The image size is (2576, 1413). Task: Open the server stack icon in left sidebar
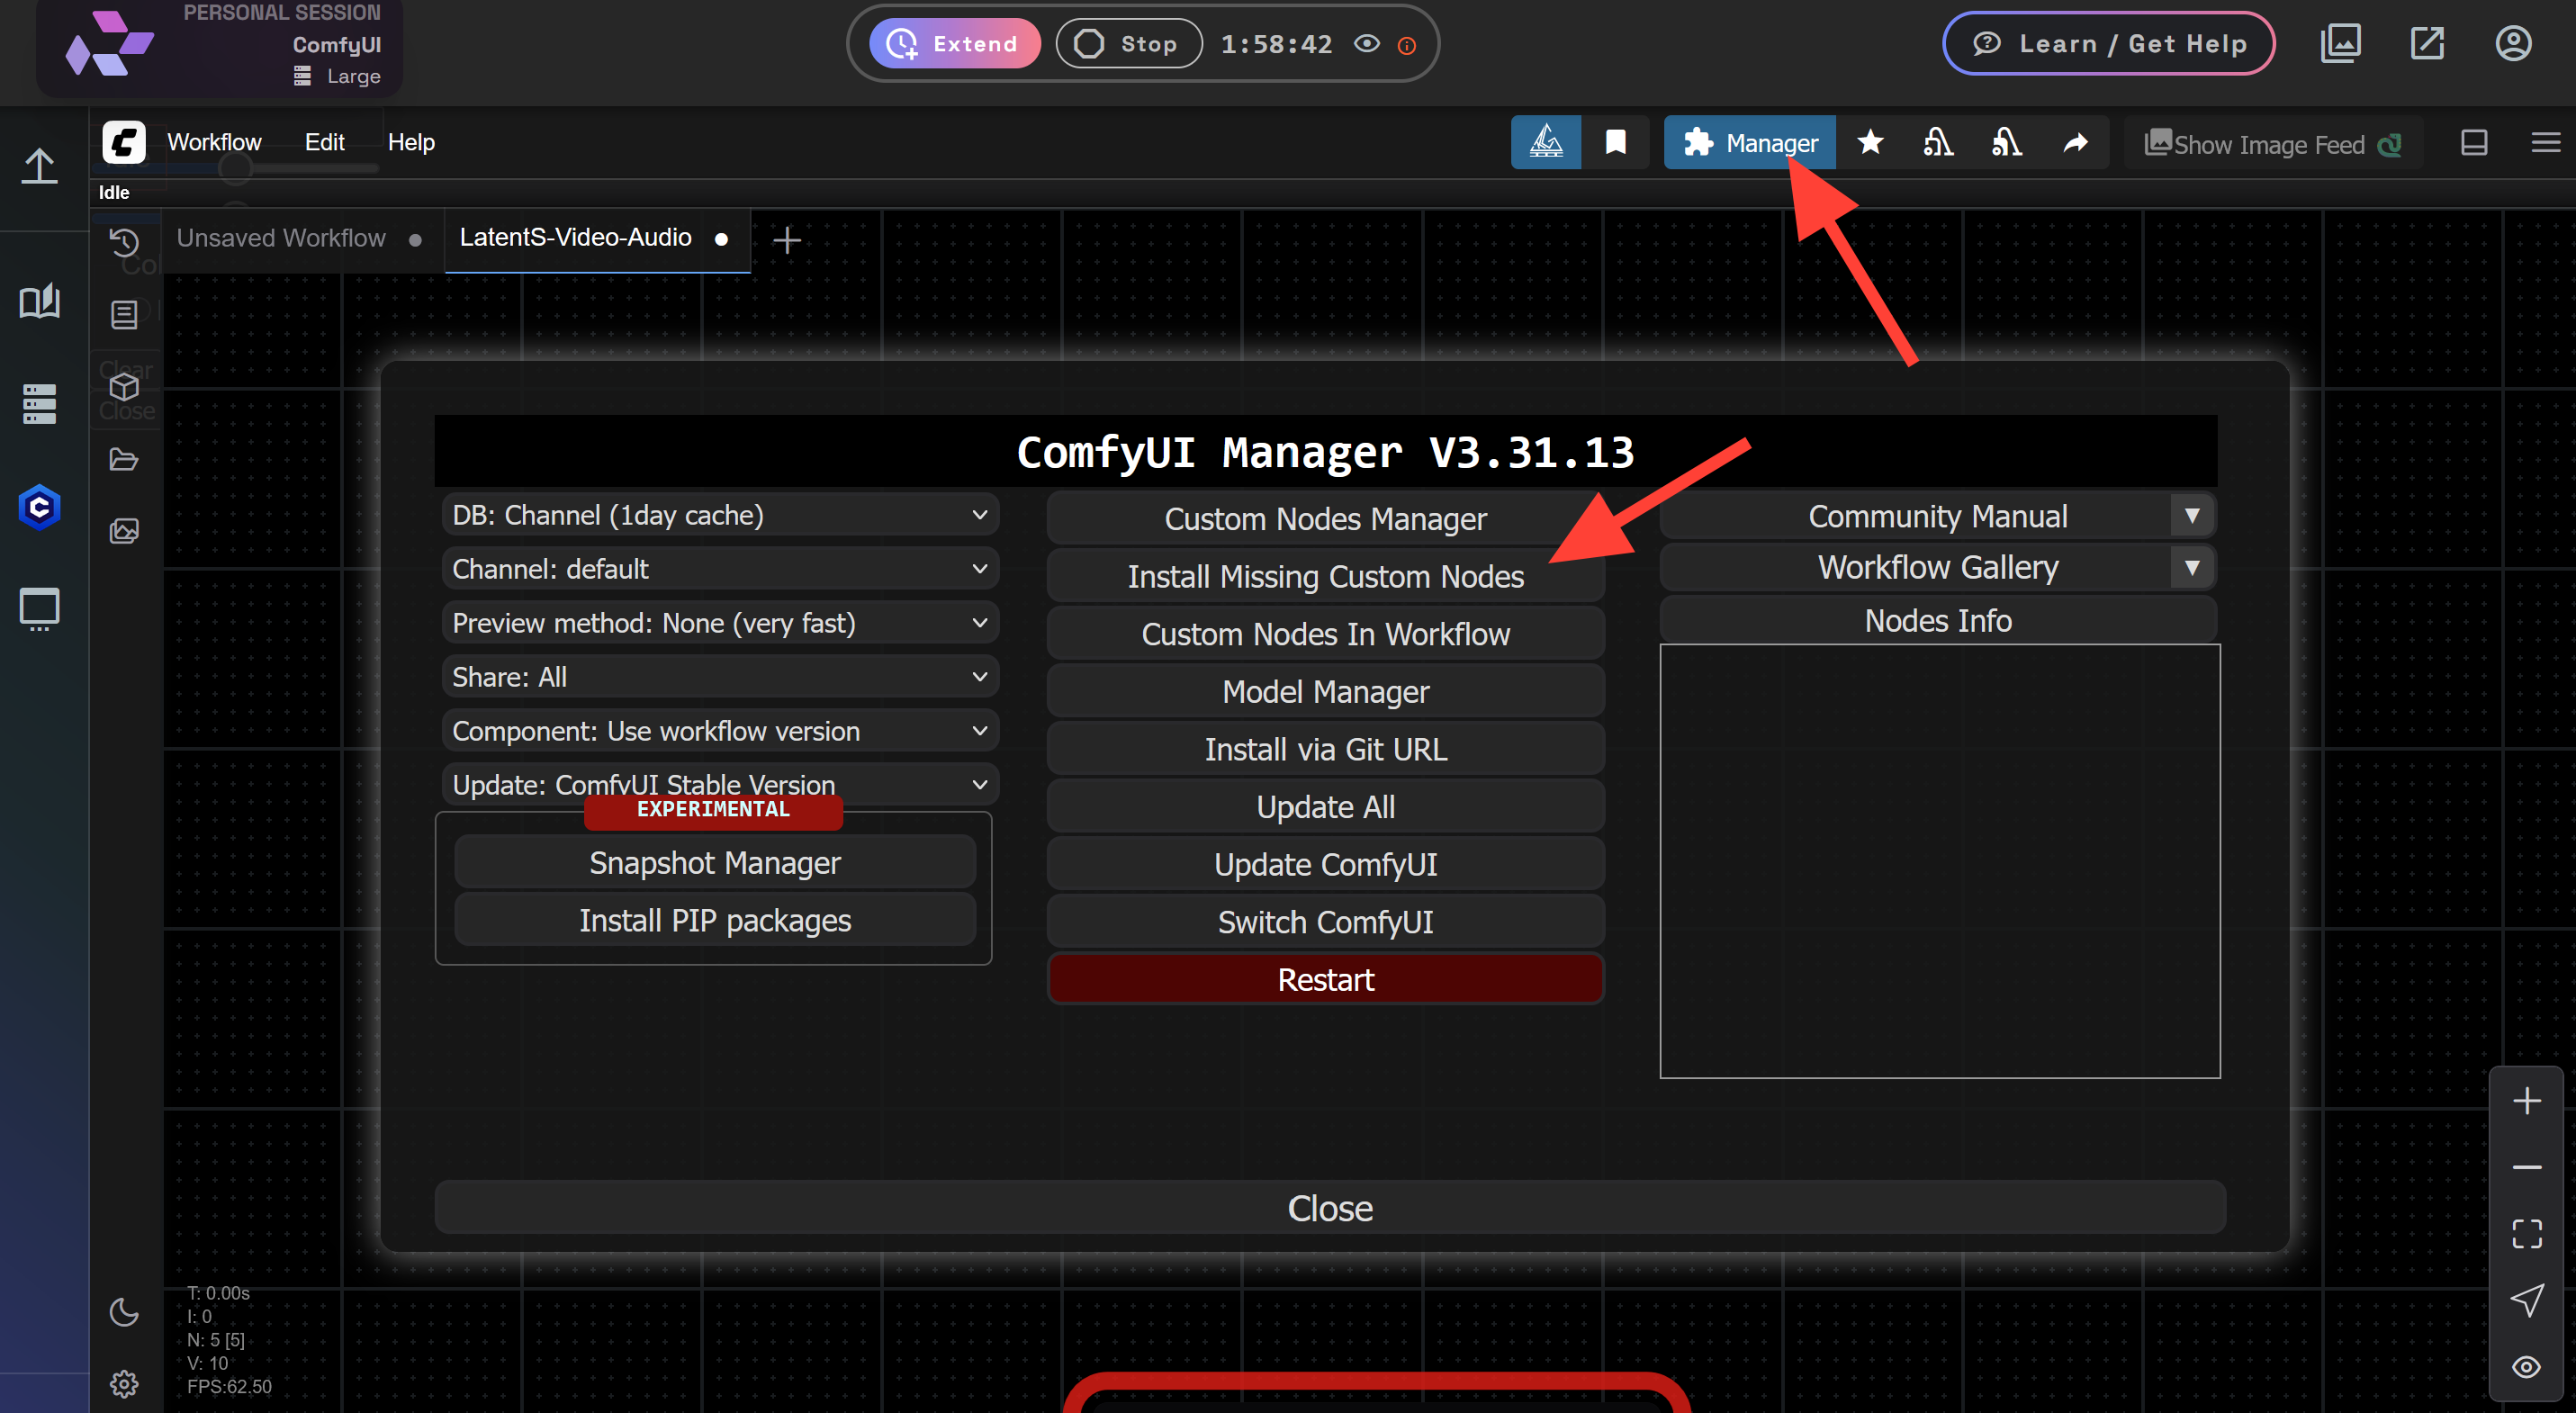pyautogui.click(x=40, y=404)
